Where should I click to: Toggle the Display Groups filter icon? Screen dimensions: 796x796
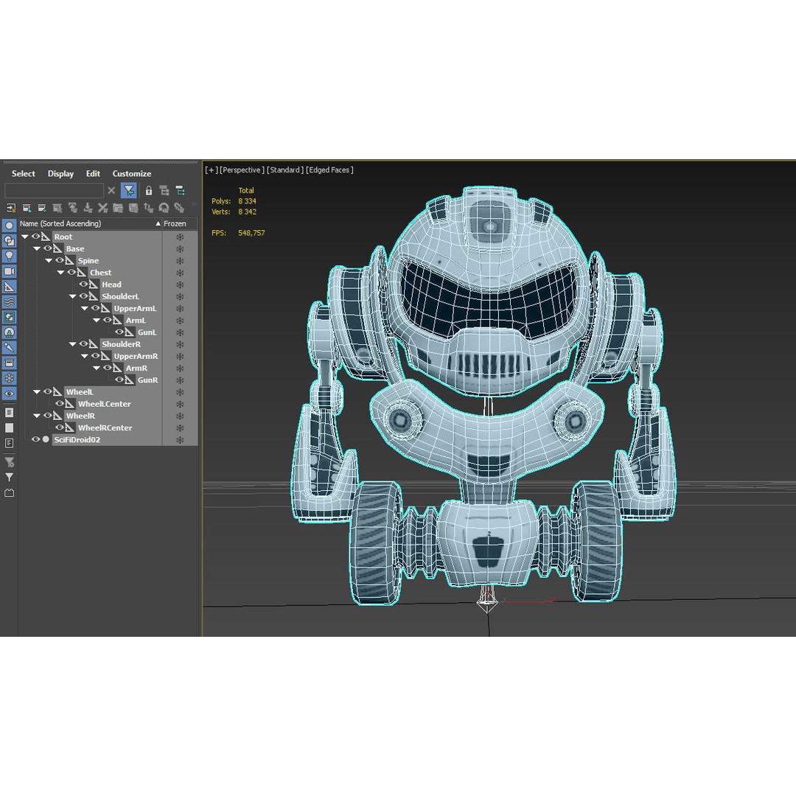point(9,317)
